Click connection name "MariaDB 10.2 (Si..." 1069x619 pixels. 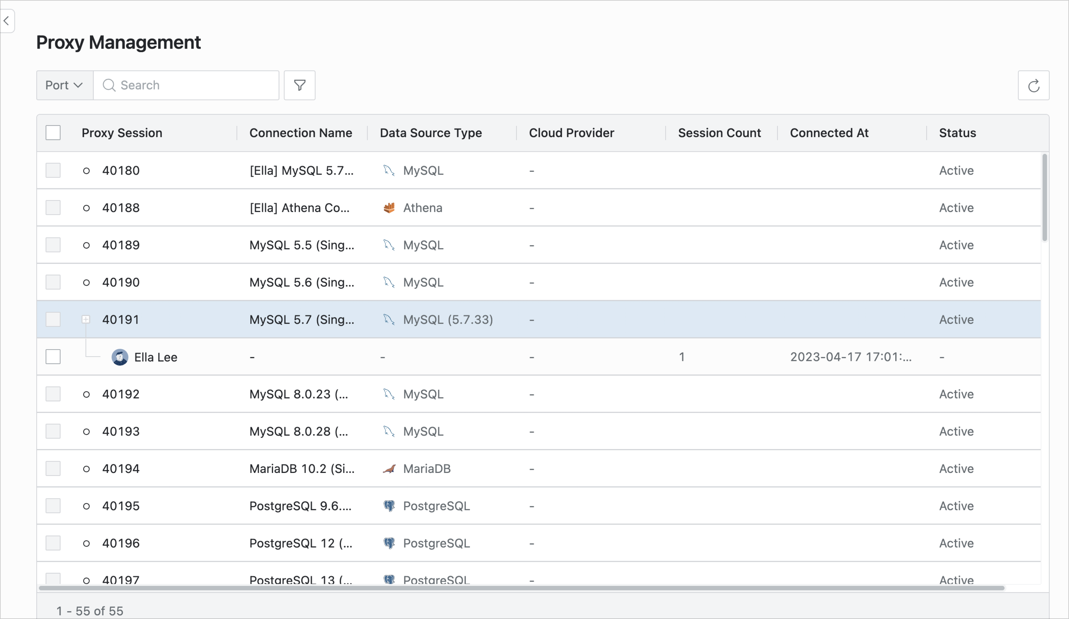(302, 469)
